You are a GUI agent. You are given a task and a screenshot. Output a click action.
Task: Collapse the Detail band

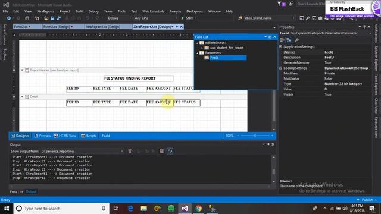pyautogui.click(x=22, y=96)
